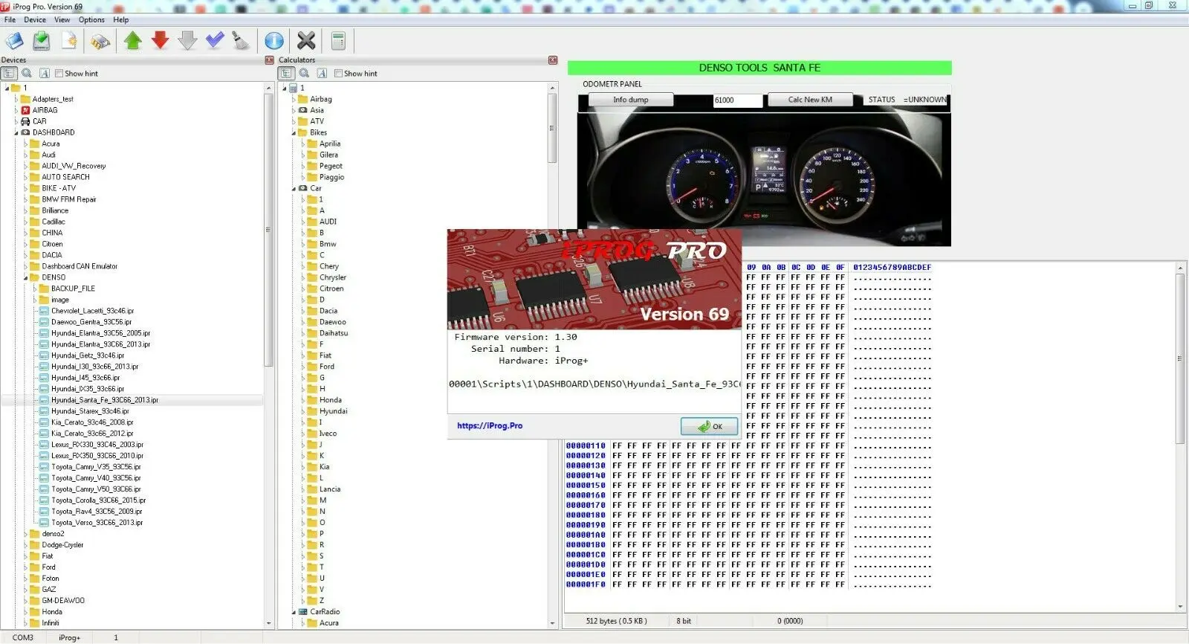Collapse the Bikes folder in Calculators tree
This screenshot has width=1189, height=644.
[294, 132]
